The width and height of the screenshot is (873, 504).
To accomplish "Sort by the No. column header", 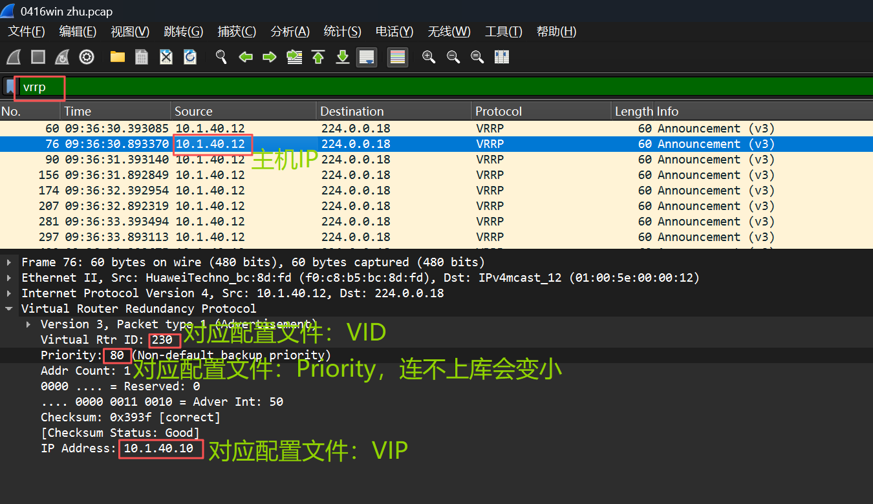I will point(30,111).
